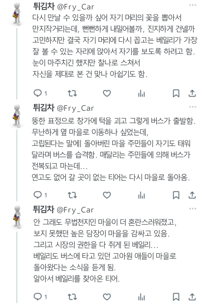Open more options for the second tweet
This screenshot has width=202, height=304.
pos(192,107)
